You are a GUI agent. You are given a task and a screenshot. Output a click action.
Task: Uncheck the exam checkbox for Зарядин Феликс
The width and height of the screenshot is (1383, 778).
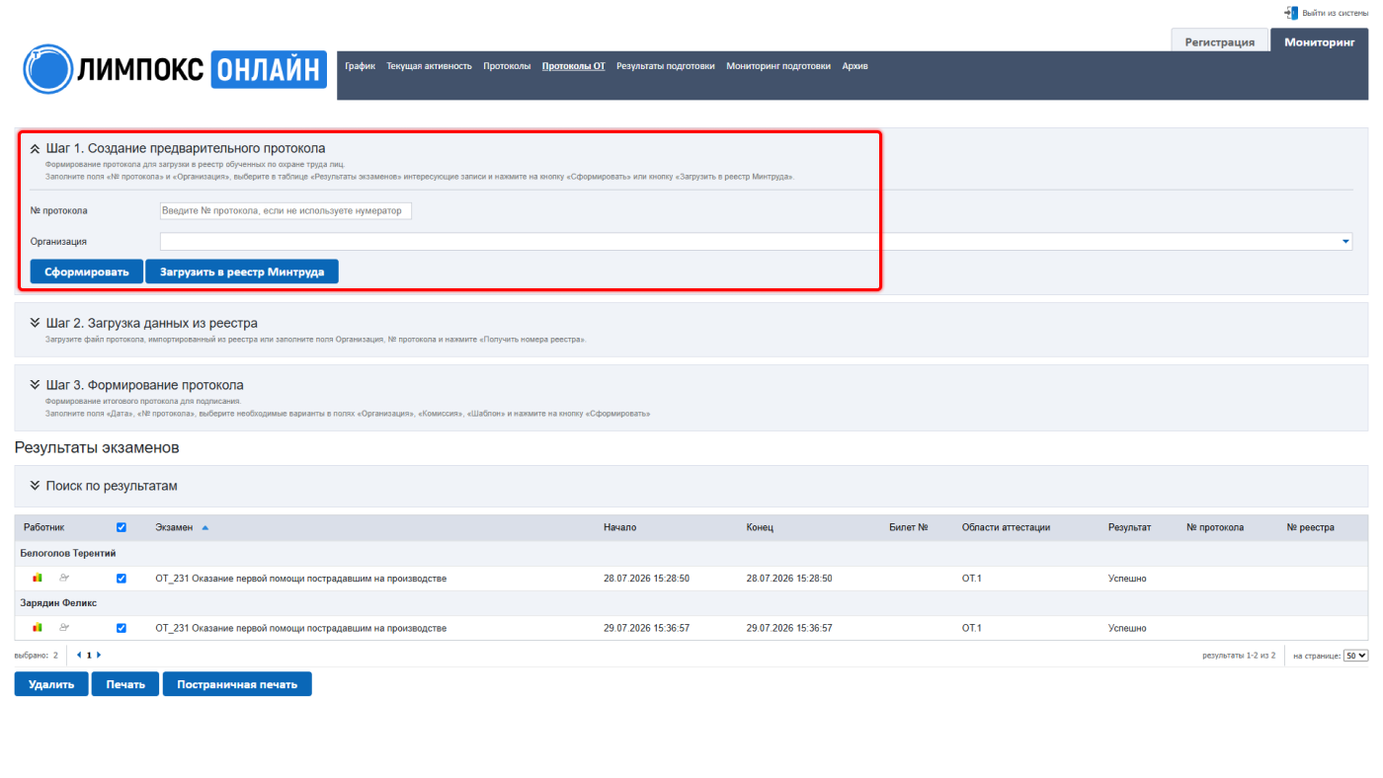(122, 628)
